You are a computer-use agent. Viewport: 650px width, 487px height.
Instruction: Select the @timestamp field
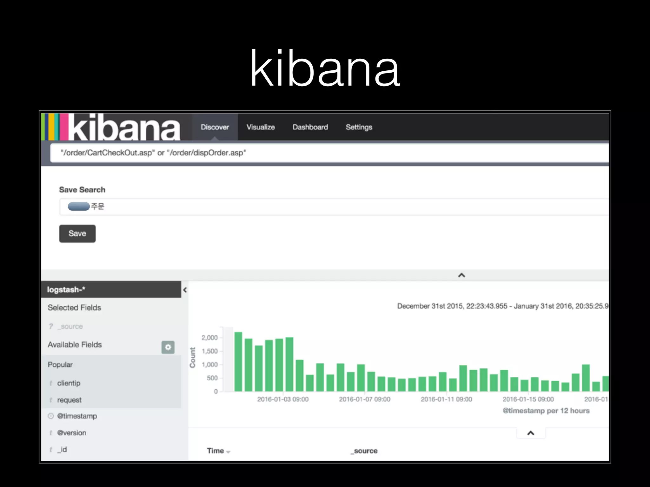[77, 416]
